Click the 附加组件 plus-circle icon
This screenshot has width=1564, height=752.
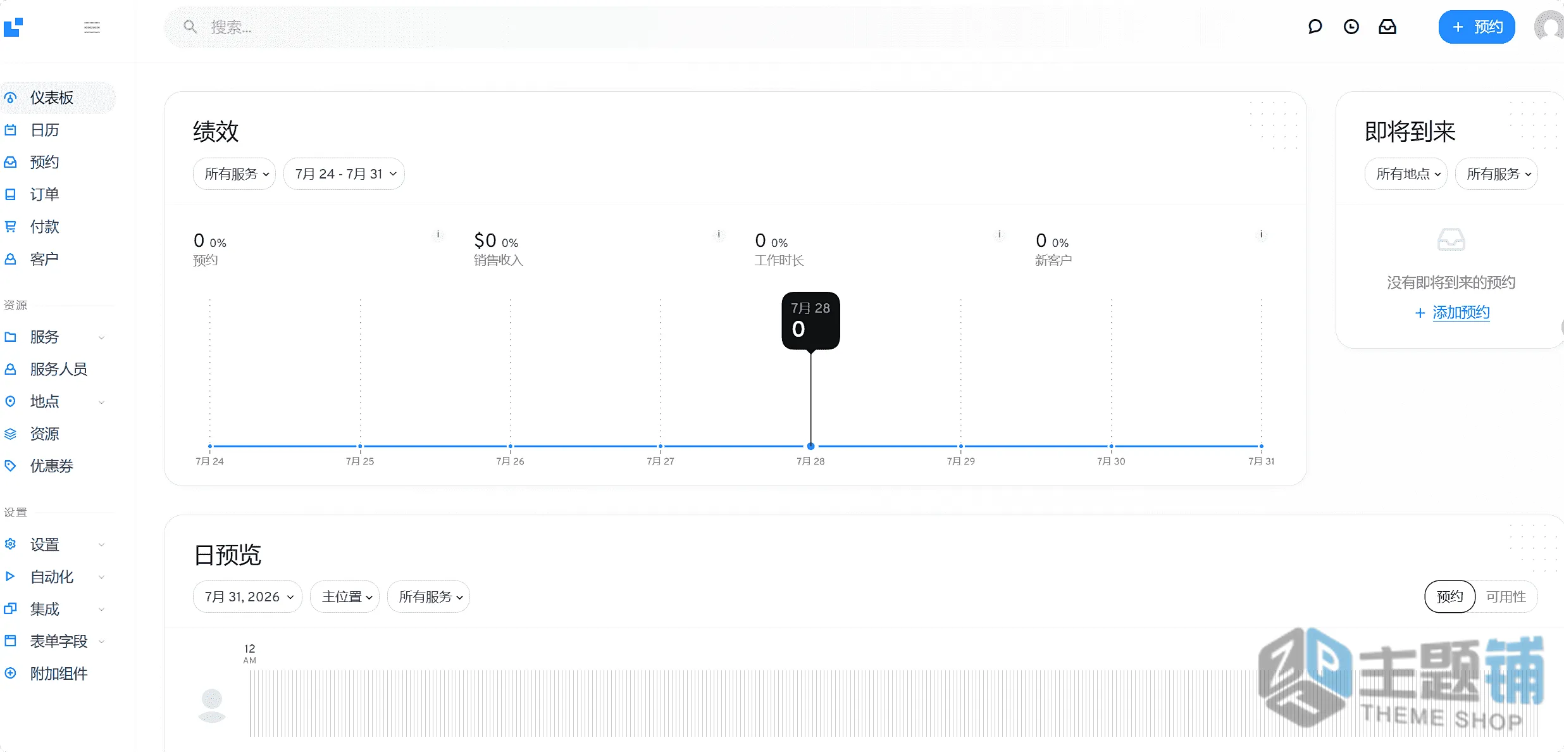tap(10, 674)
